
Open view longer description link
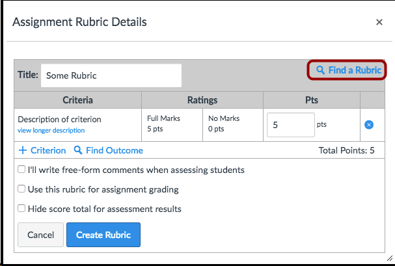[51, 130]
